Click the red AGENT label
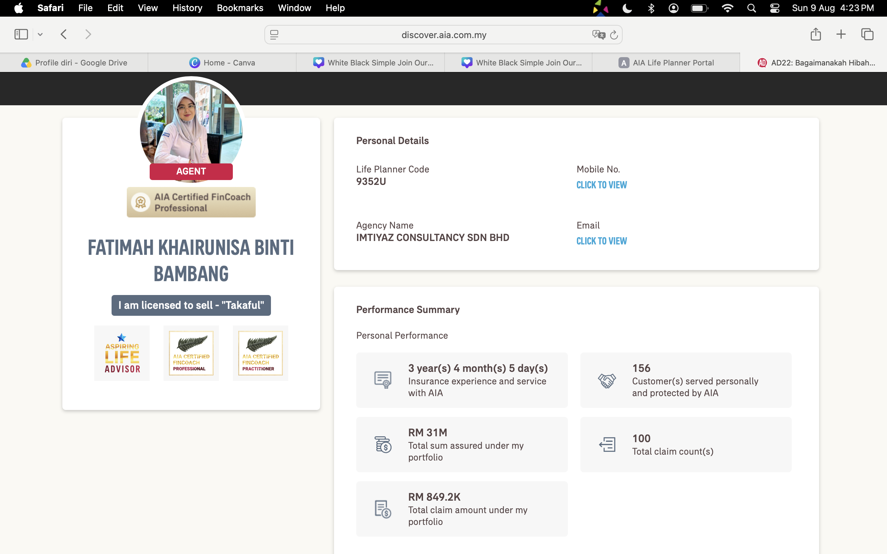The image size is (887, 554). [191, 171]
